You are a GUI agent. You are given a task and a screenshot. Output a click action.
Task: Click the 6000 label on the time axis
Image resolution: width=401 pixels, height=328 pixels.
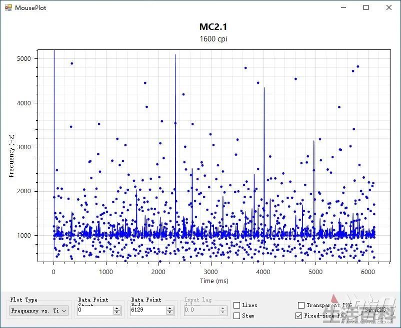tap(368, 272)
